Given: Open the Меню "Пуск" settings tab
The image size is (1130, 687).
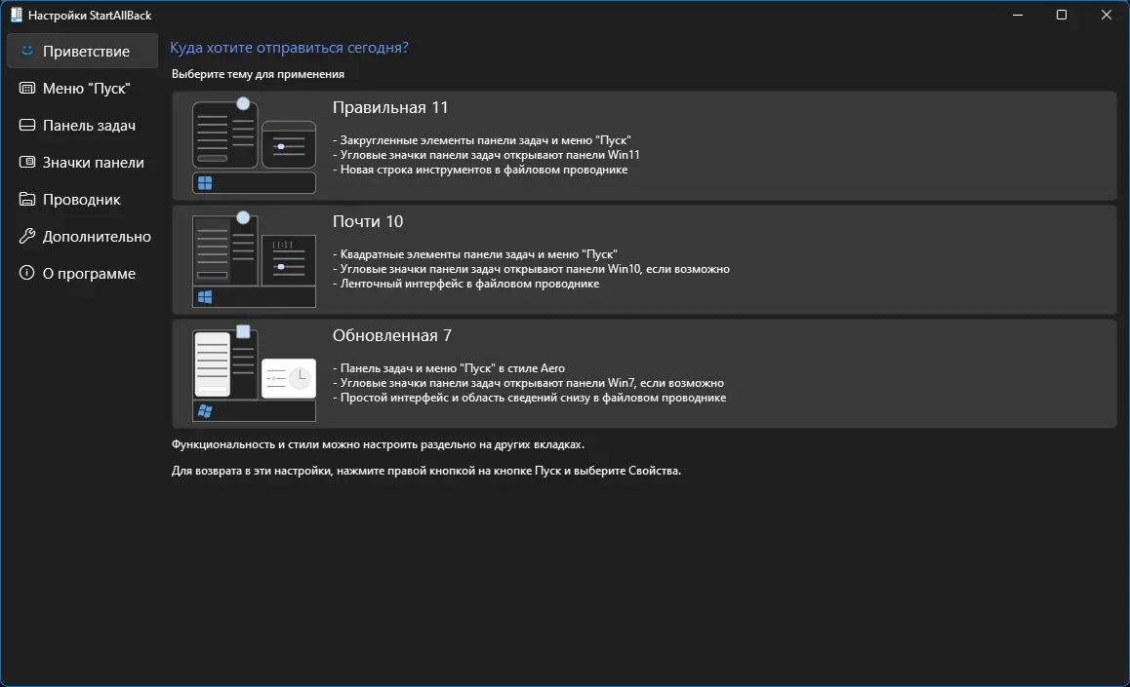Looking at the screenshot, I should point(82,88).
